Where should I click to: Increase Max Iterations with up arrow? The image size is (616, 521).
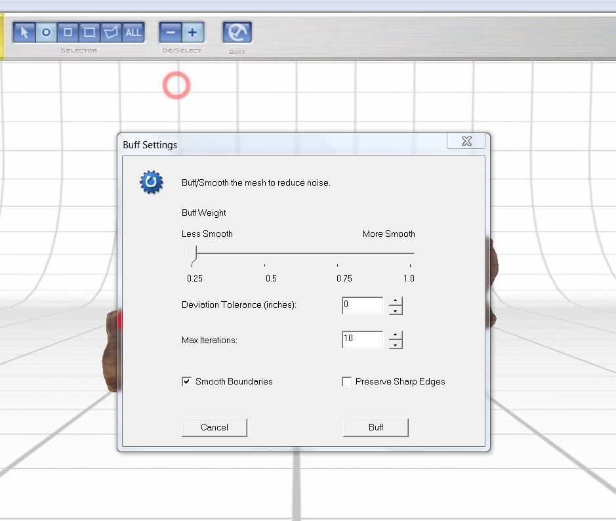[396, 335]
